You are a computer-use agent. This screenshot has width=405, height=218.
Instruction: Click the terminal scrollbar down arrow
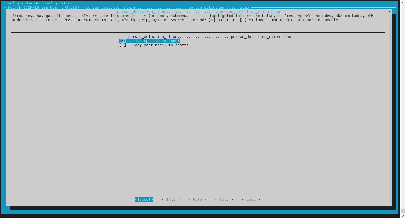(x=402, y=216)
